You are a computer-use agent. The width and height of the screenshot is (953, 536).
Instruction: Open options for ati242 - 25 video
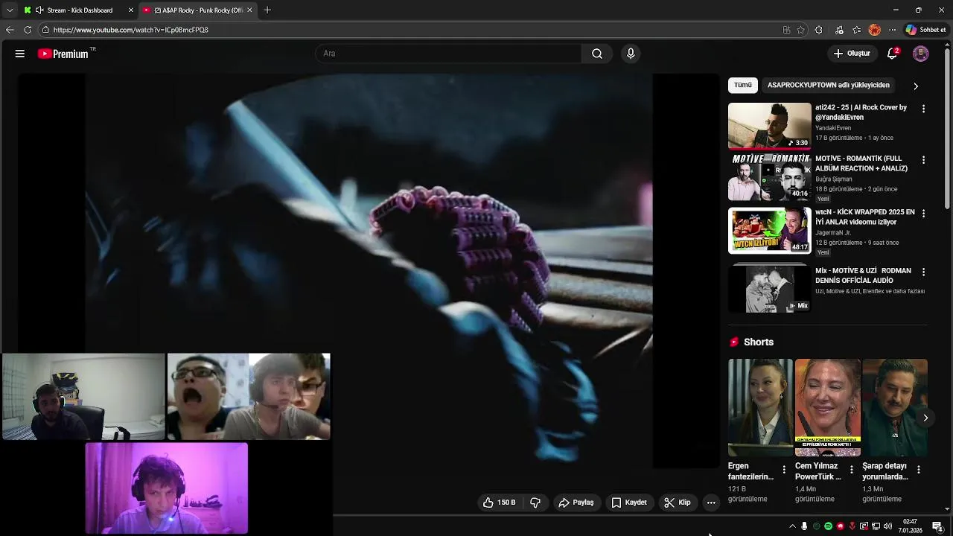click(x=923, y=109)
